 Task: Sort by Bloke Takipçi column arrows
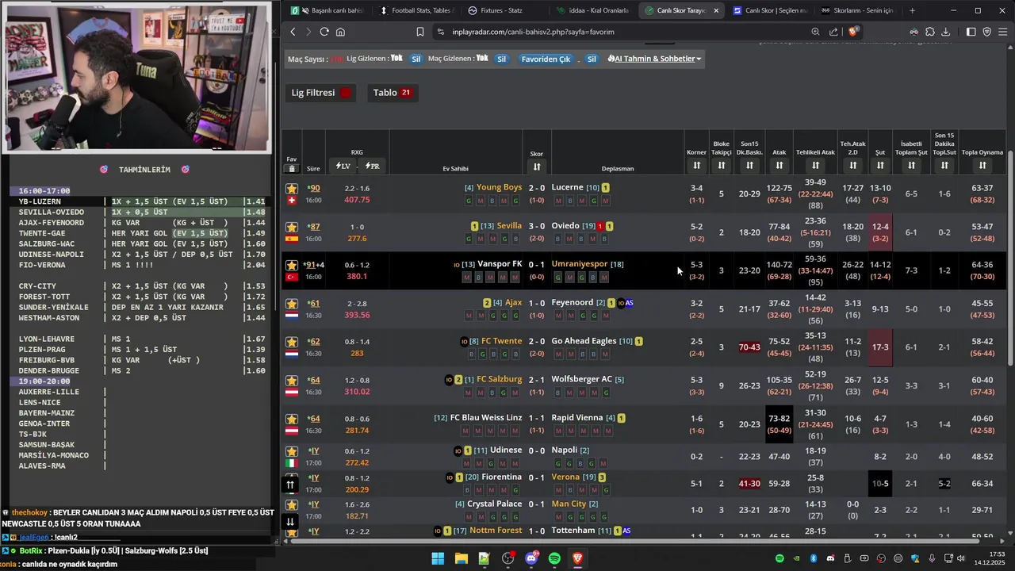pos(721,165)
